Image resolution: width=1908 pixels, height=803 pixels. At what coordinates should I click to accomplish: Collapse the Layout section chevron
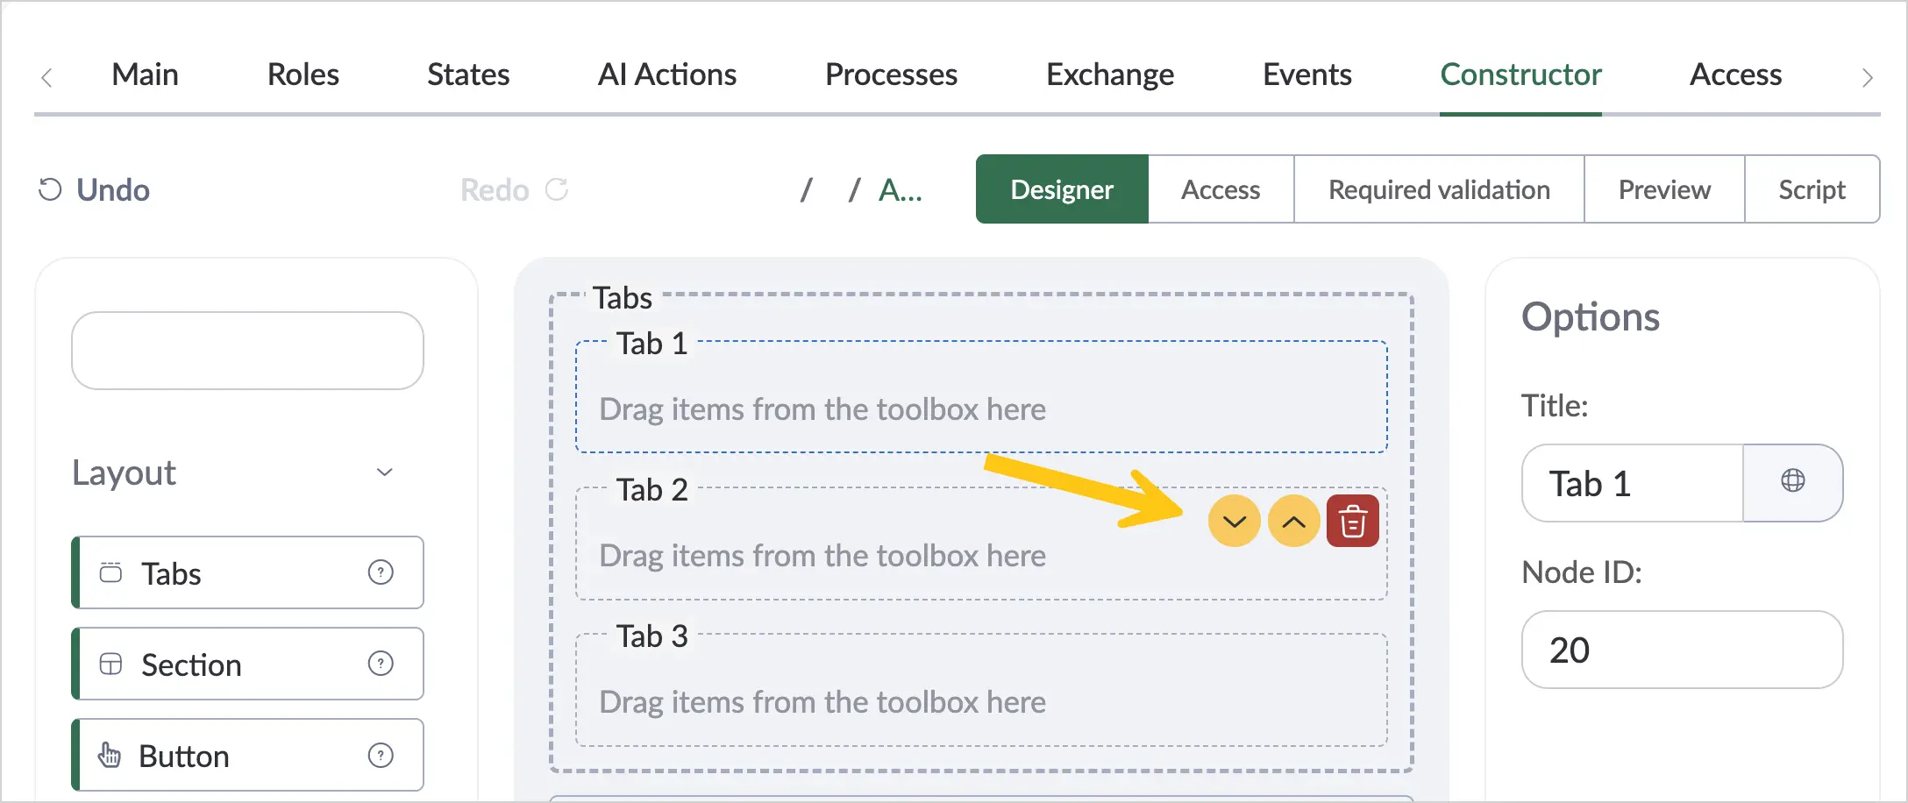coord(384,473)
